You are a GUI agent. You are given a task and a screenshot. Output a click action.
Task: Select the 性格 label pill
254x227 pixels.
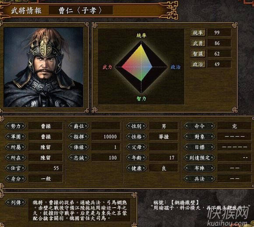(136, 137)
